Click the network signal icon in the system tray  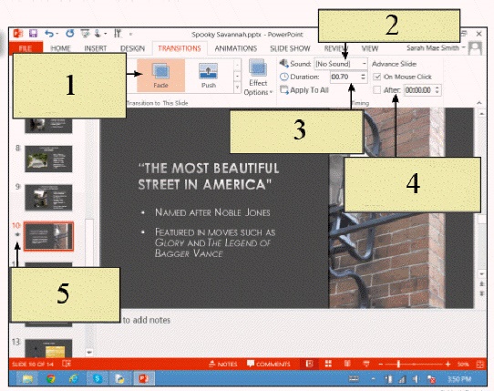pyautogui.click(x=402, y=379)
